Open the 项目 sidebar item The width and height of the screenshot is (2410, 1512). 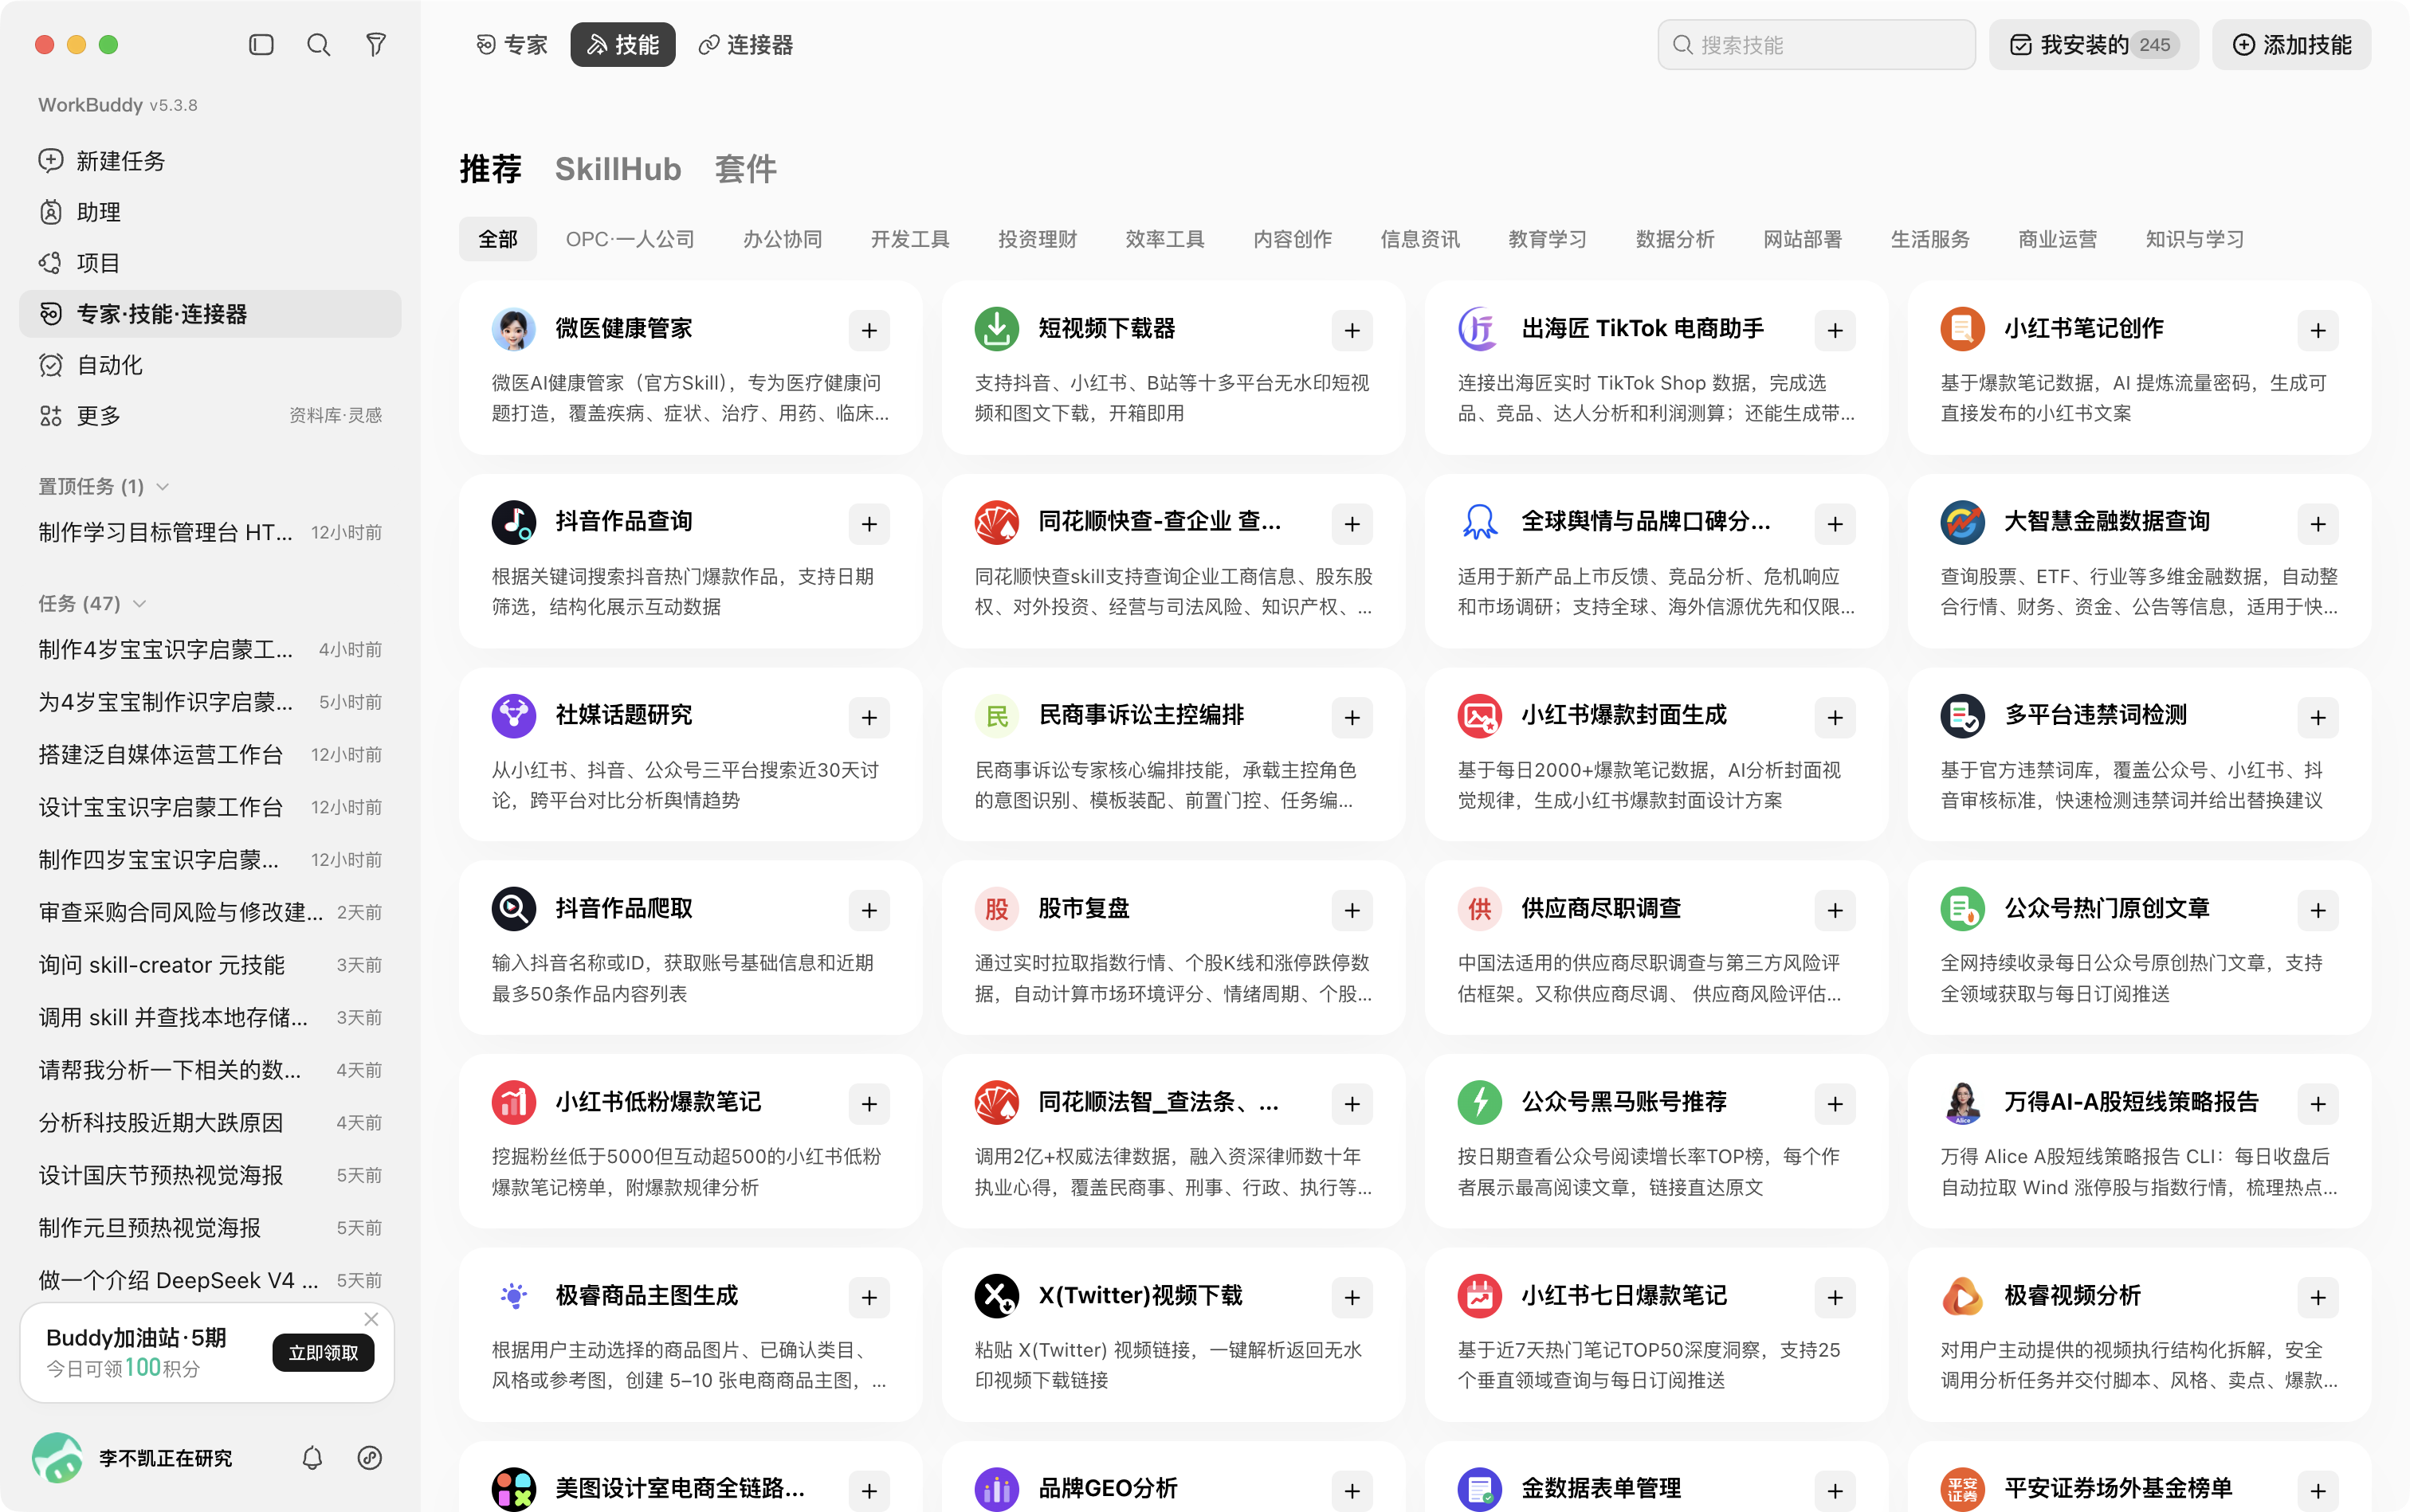click(x=210, y=263)
